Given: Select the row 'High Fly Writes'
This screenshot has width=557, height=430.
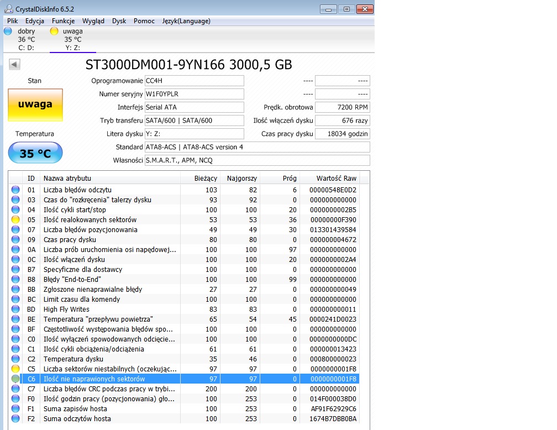Looking at the screenshot, I should [183, 309].
